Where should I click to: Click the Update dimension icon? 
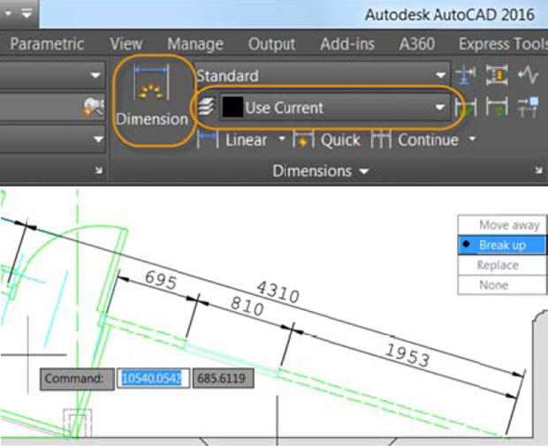tap(497, 107)
